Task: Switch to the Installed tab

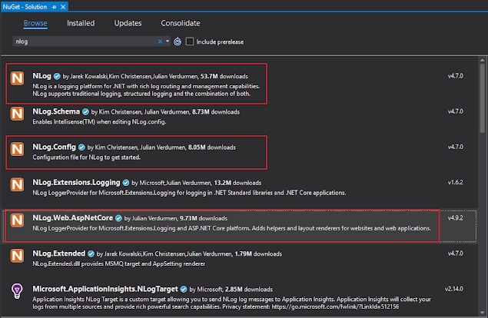Action: coord(81,23)
